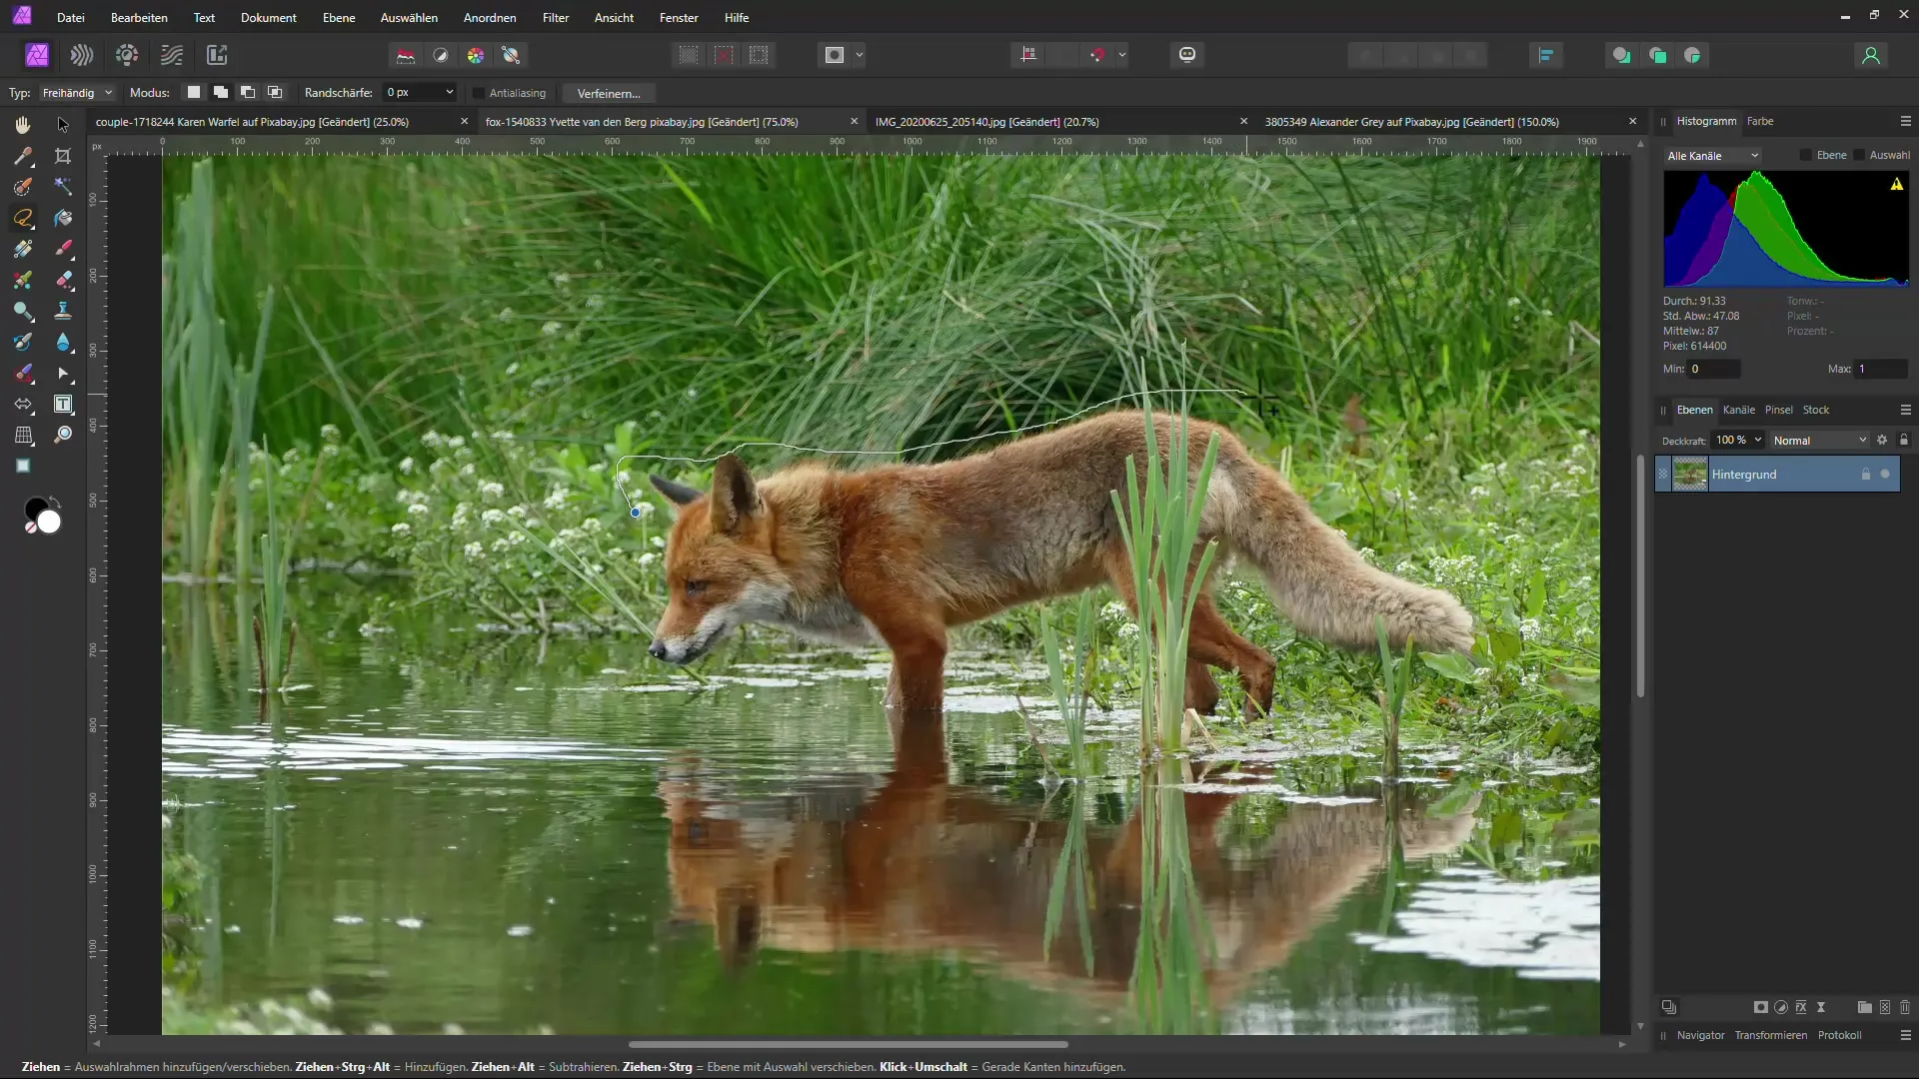Screen dimensions: 1919x1079
Task: Select the Zoom magnifier tool
Action: (x=63, y=435)
